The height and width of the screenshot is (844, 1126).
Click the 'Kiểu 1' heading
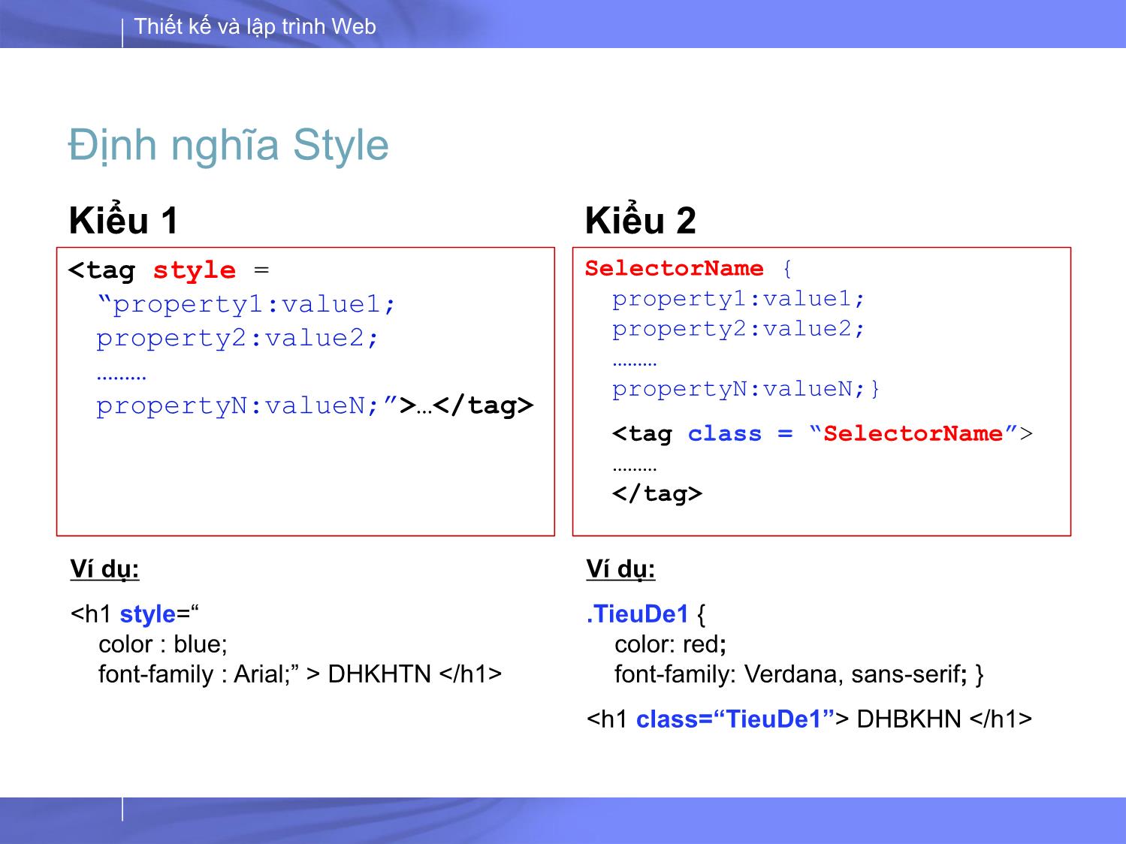(x=124, y=220)
